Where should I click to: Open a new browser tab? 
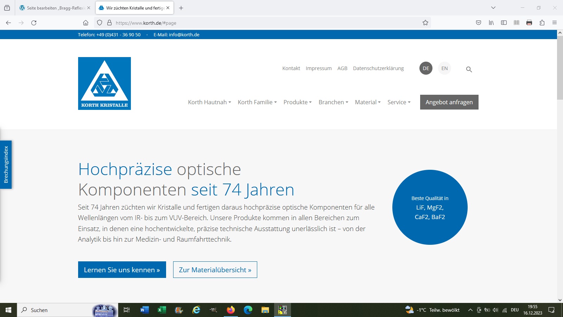click(181, 8)
